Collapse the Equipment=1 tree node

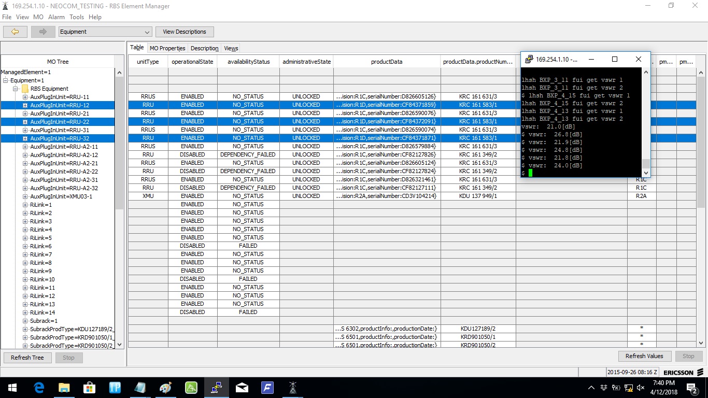tap(6, 80)
